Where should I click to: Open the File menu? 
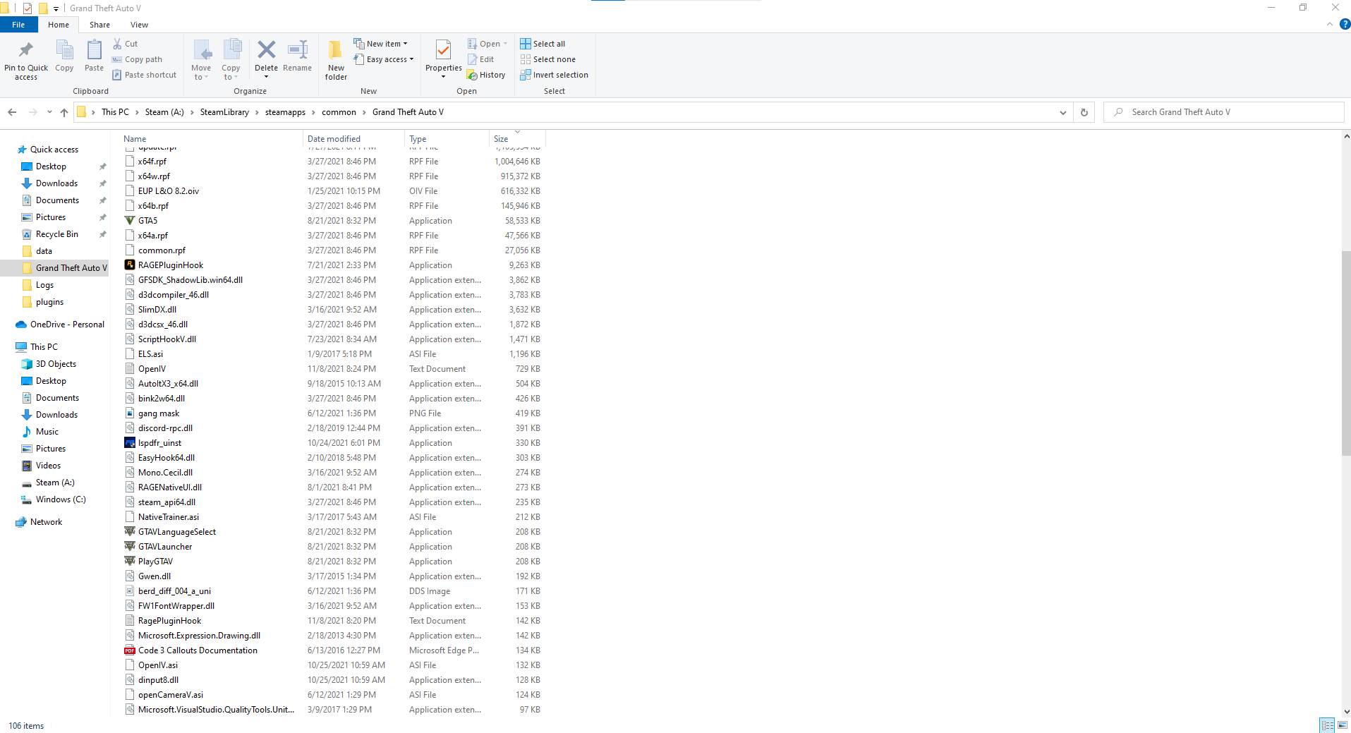(x=18, y=25)
